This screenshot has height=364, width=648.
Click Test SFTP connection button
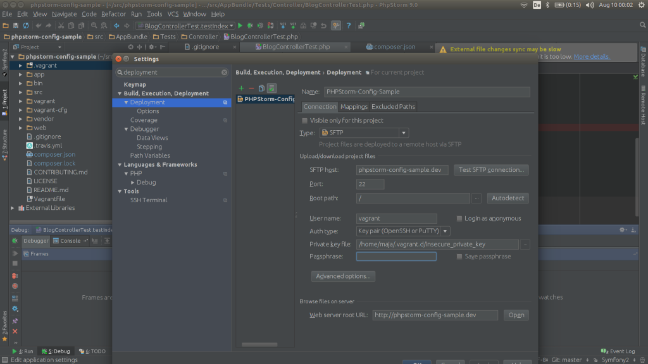click(x=491, y=169)
